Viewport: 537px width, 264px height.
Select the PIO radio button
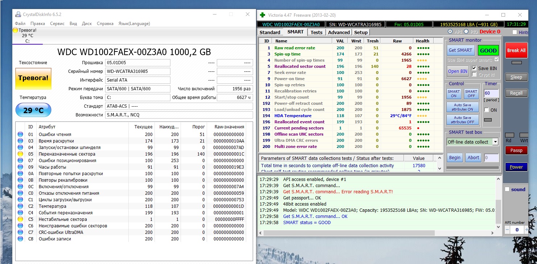[466, 32]
